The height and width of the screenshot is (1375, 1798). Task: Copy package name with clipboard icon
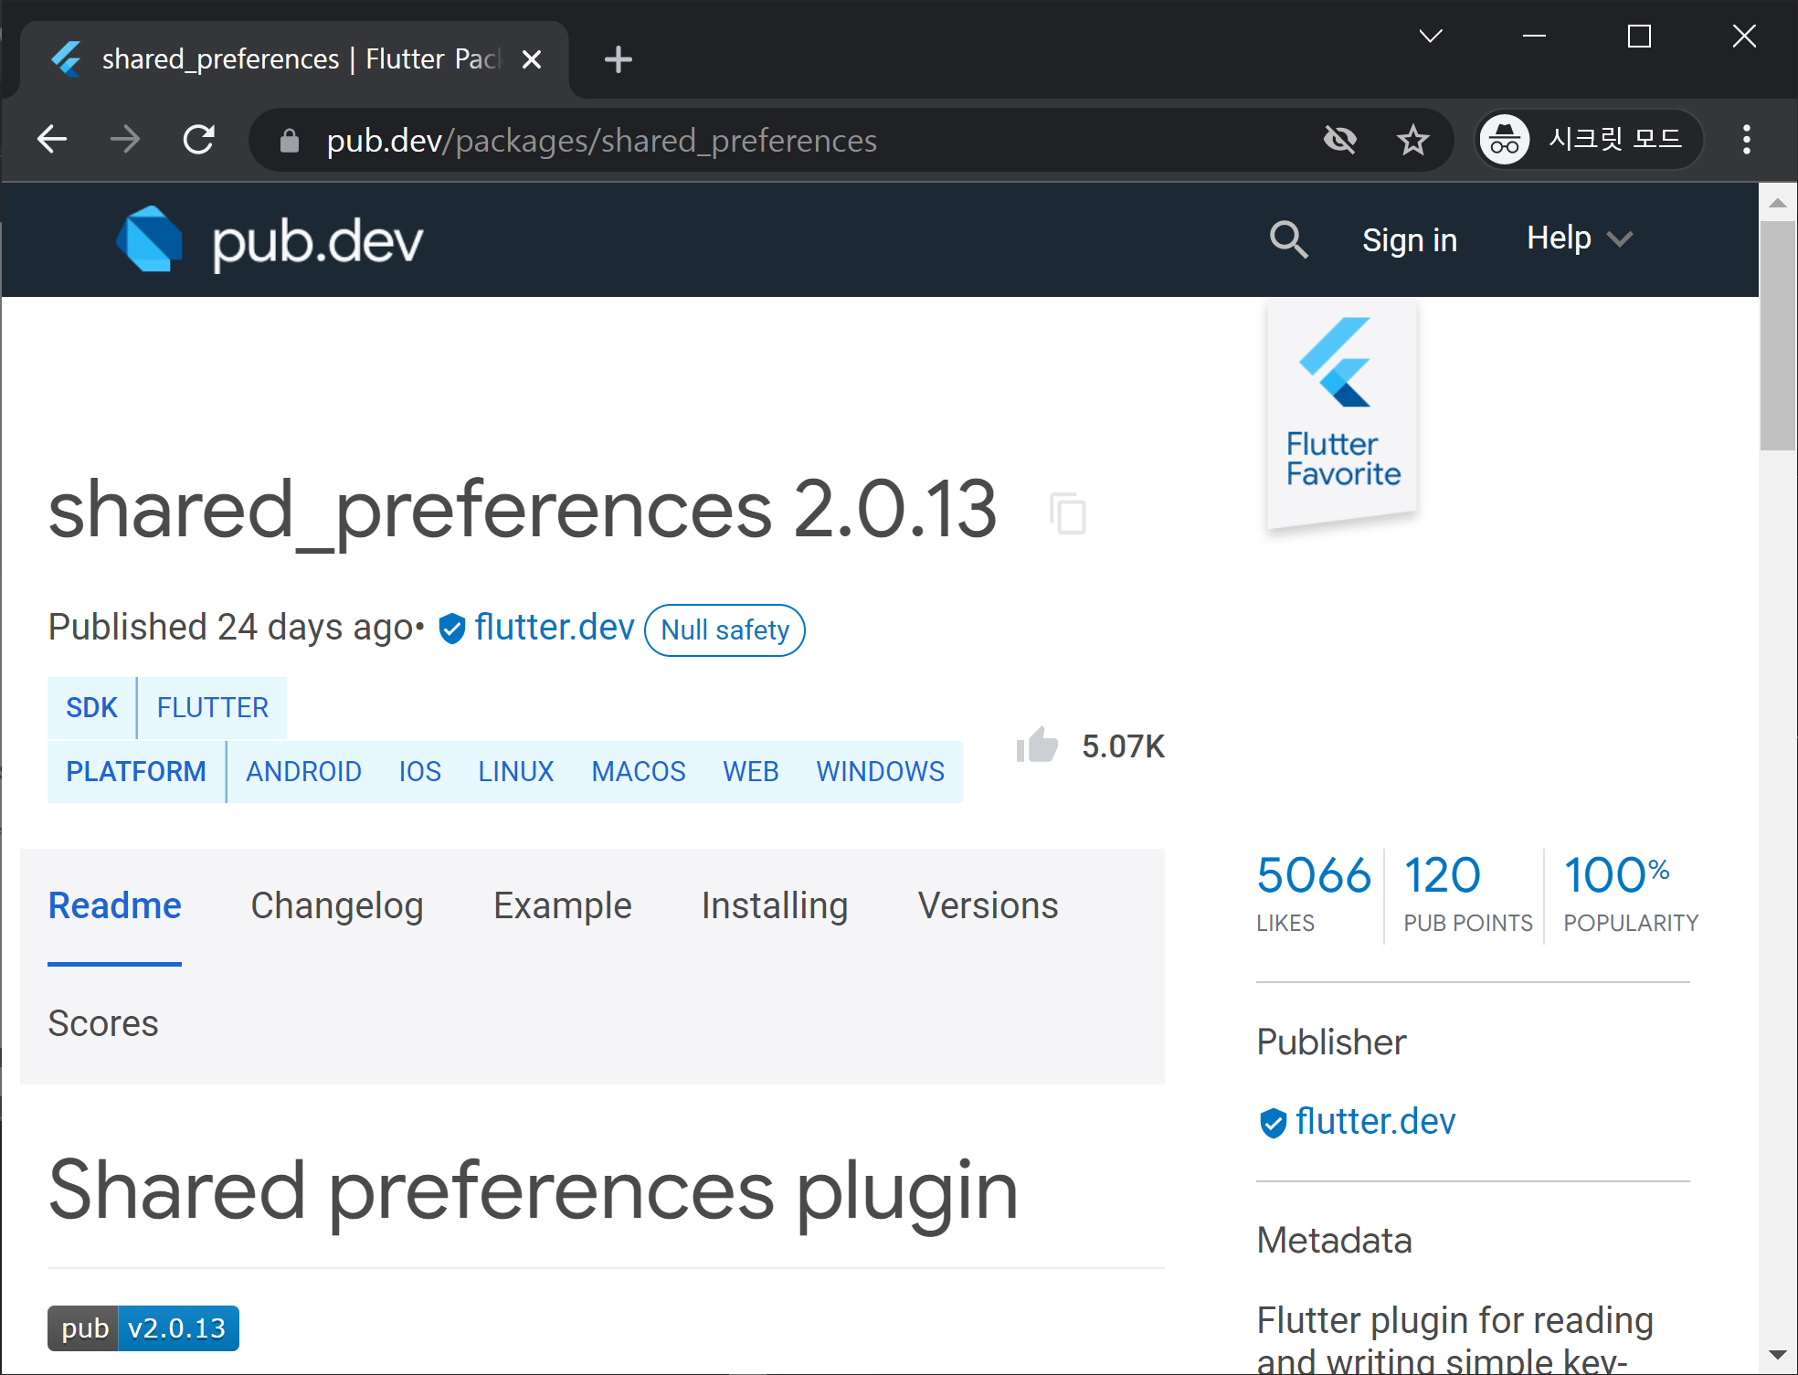(x=1068, y=513)
